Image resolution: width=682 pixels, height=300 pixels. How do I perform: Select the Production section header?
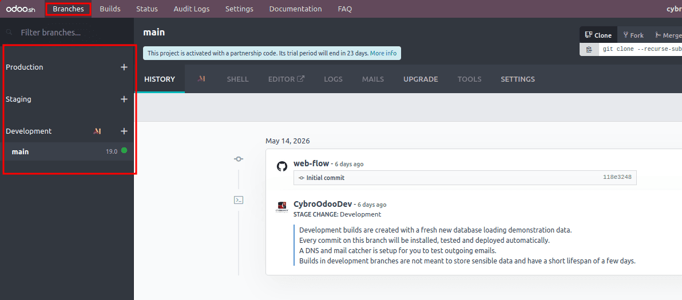pyautogui.click(x=25, y=67)
